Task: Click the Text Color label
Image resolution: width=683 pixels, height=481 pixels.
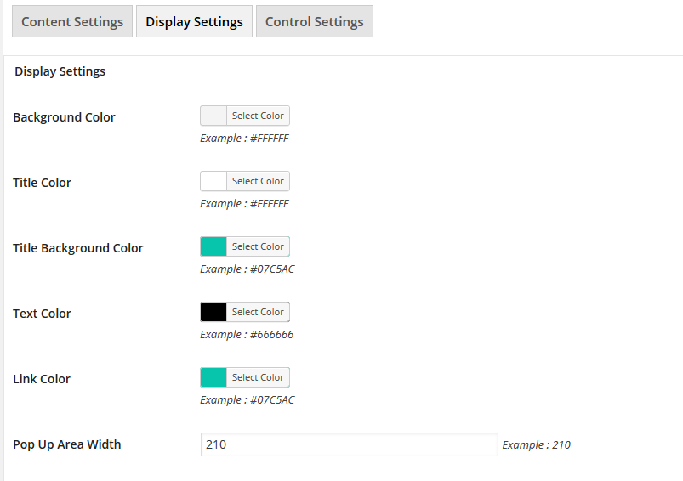Action: tap(42, 314)
